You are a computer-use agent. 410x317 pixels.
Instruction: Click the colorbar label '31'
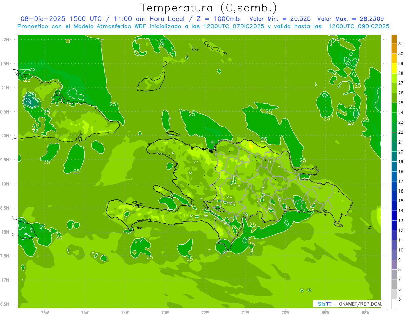[401, 44]
